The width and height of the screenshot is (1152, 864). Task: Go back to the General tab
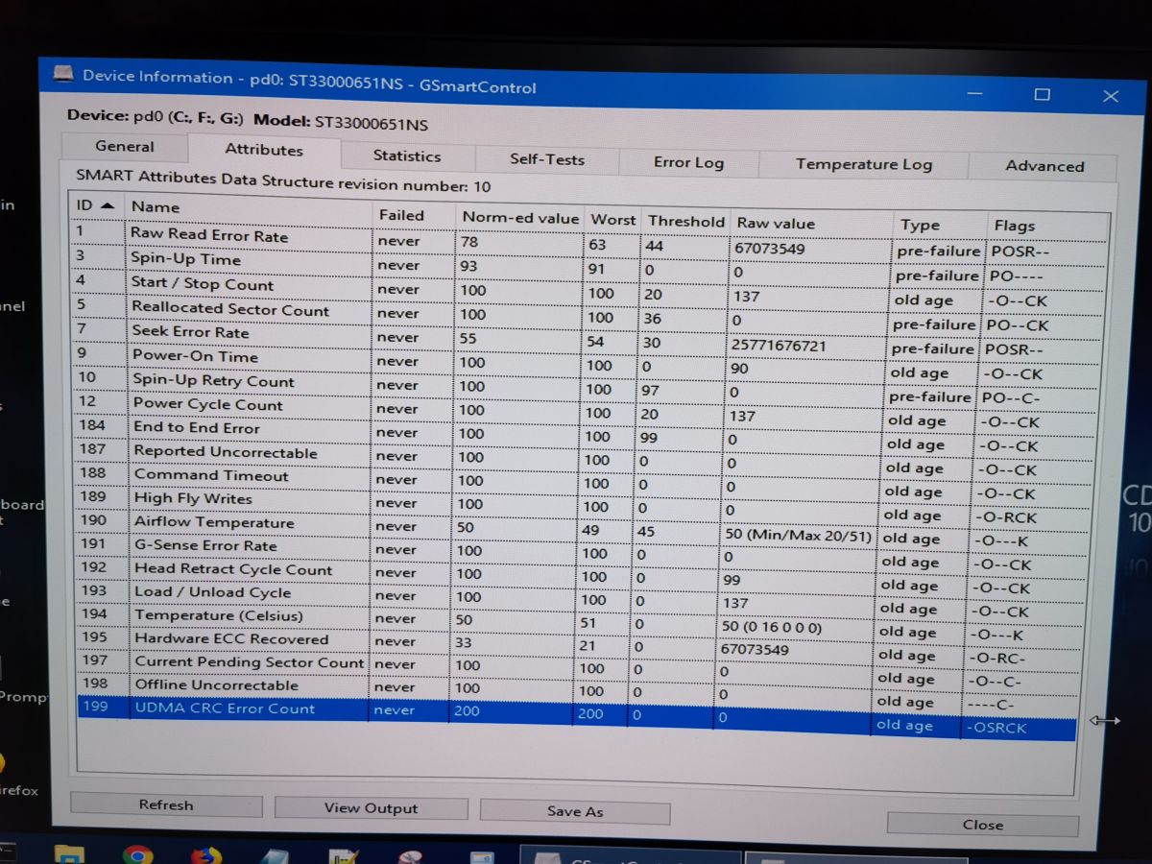pyautogui.click(x=124, y=146)
